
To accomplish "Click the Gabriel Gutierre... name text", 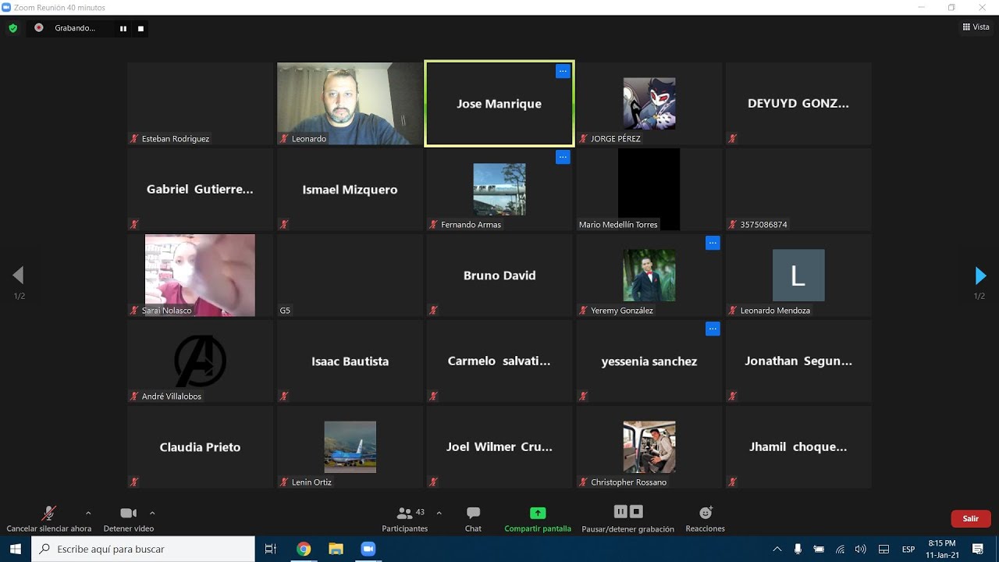I will 200,190.
